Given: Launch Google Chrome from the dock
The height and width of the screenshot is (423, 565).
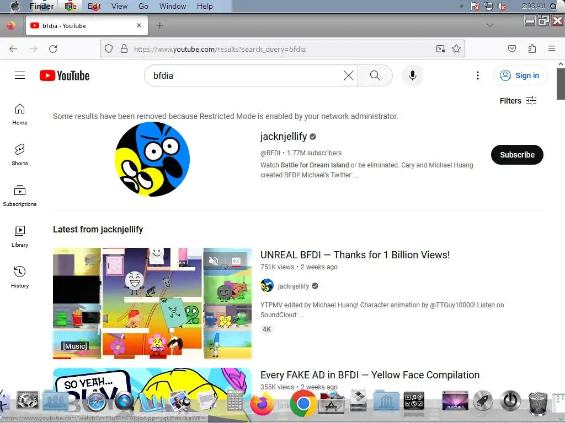Looking at the screenshot, I should [x=303, y=404].
